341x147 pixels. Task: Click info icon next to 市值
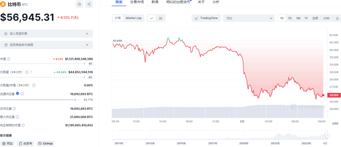[9, 59]
